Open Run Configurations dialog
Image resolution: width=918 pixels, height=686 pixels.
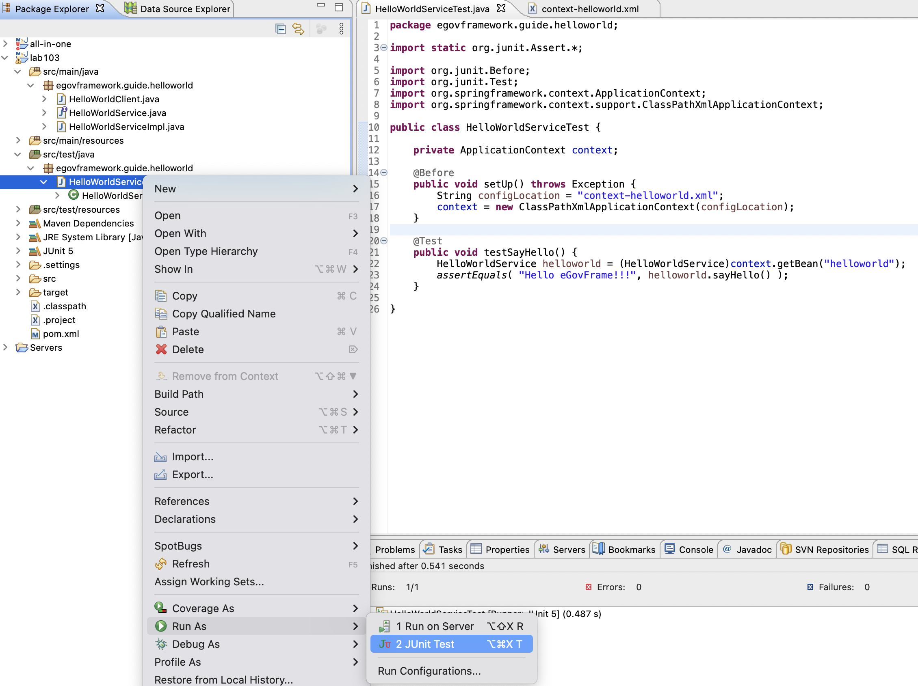pyautogui.click(x=429, y=671)
